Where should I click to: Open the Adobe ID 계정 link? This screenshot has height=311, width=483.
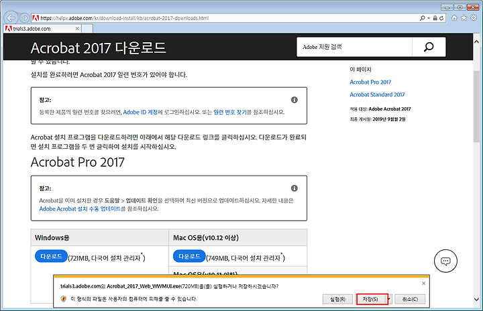(x=140, y=112)
